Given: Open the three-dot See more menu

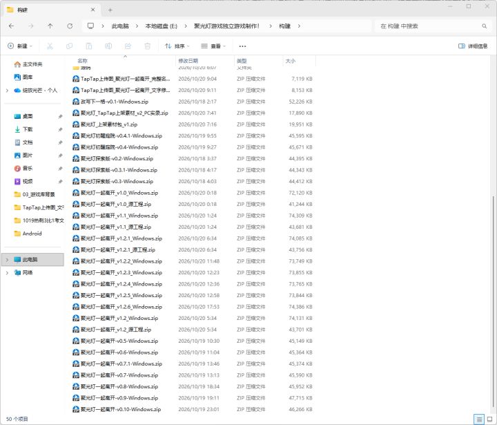Looking at the screenshot, I should (242, 46).
